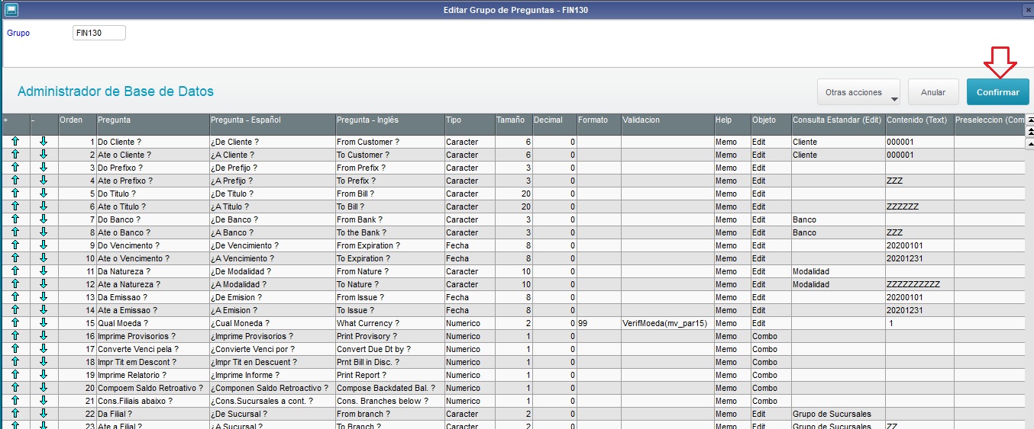Click the Contenido (Text) column header
The image size is (1034, 429).
[x=919, y=125]
